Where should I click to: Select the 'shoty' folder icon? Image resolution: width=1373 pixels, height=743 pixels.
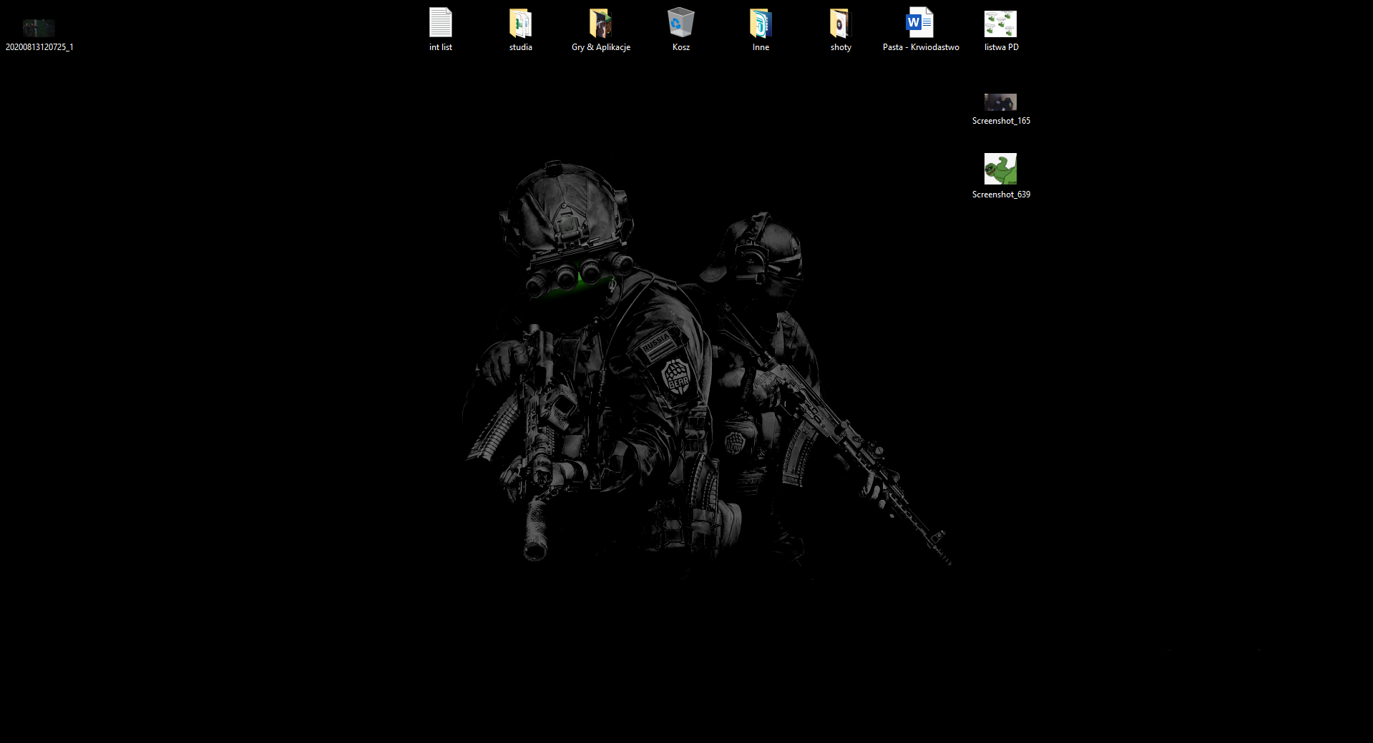(841, 23)
